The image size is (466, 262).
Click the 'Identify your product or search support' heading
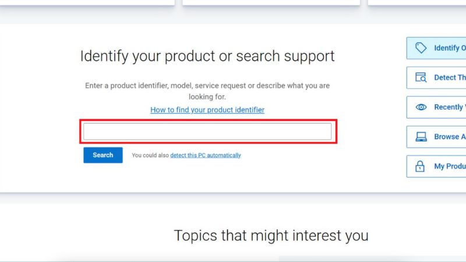(x=207, y=56)
